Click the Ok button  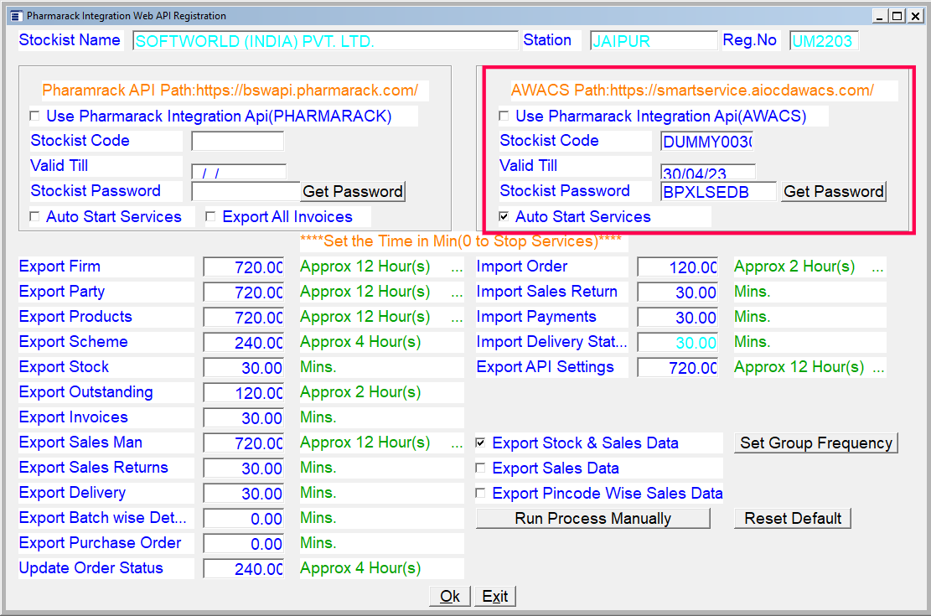pyautogui.click(x=449, y=597)
